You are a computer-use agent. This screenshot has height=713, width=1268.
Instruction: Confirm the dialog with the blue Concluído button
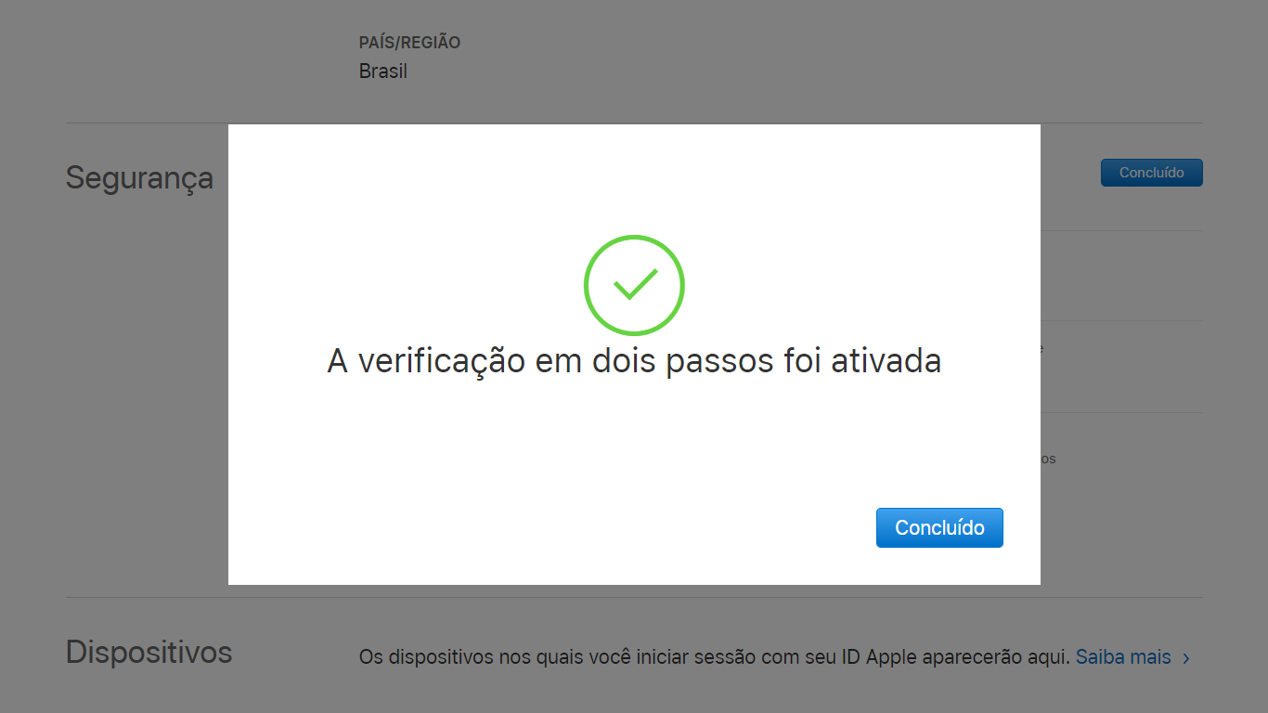(x=939, y=527)
